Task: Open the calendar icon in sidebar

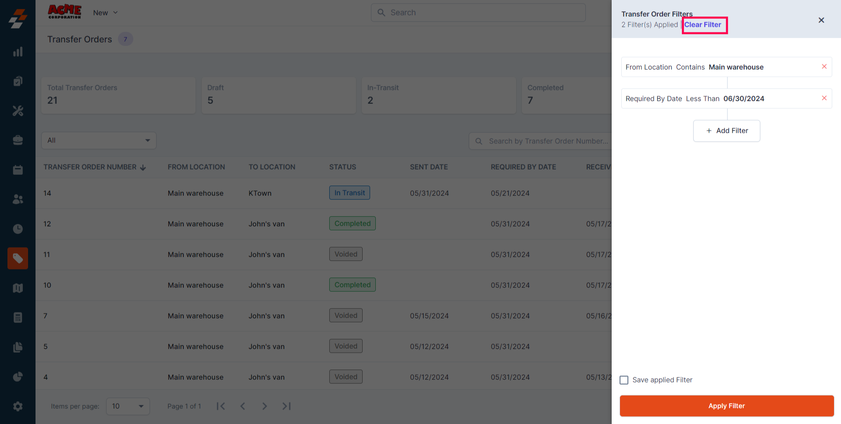Action: point(18,170)
